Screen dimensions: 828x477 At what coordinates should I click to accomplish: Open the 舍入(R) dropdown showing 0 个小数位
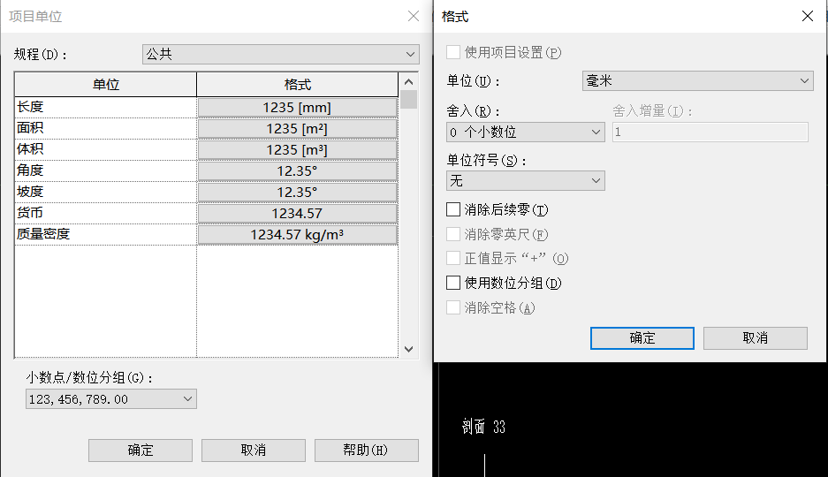click(x=526, y=132)
